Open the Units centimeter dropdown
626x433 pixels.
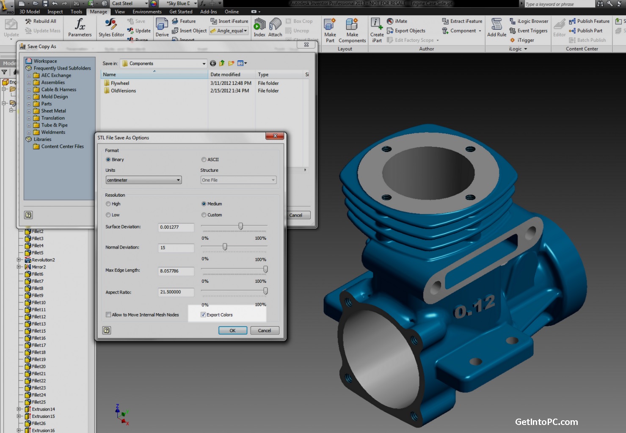pos(178,179)
